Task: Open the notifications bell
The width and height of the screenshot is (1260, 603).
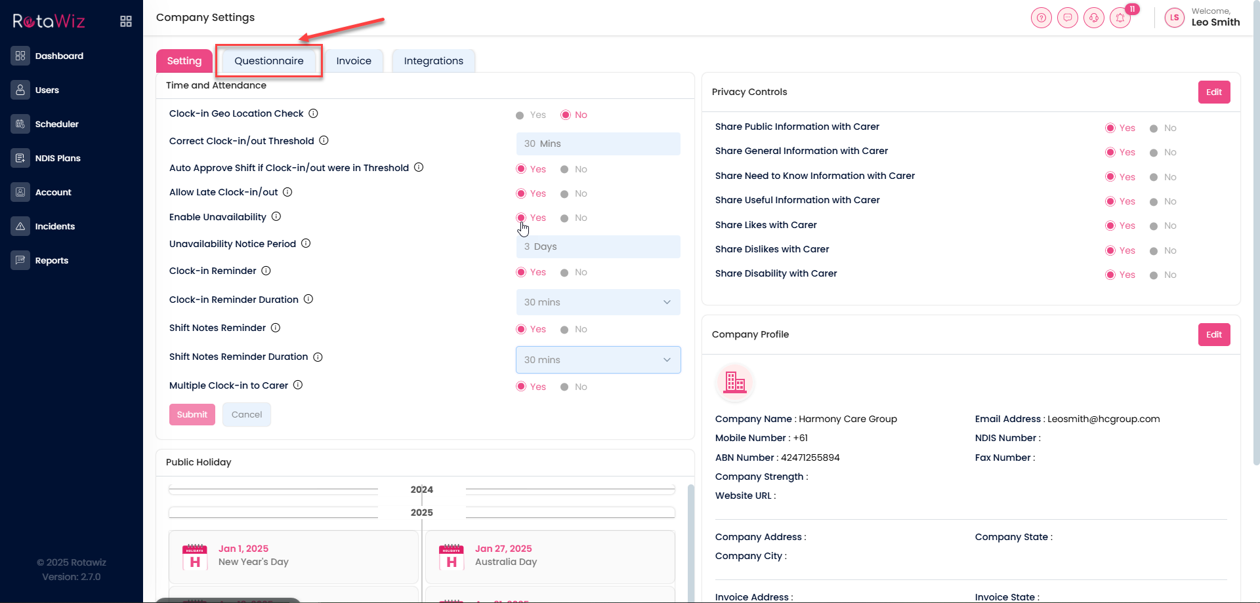Action: click(1120, 18)
